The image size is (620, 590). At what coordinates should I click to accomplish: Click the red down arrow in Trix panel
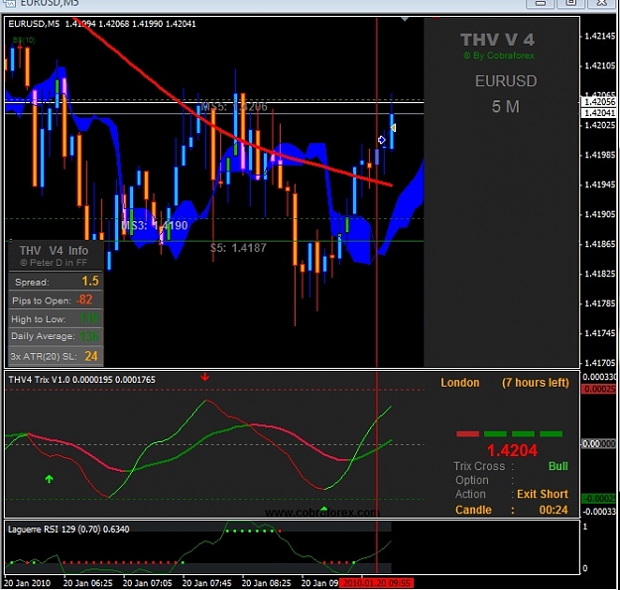[204, 377]
